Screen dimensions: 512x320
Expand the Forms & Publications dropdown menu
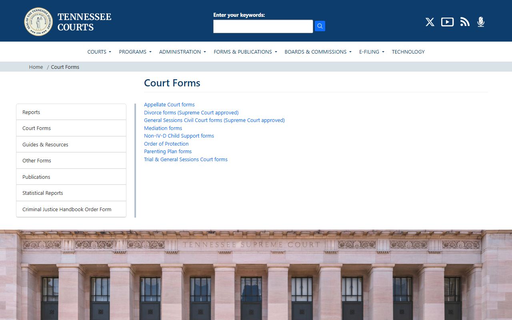(x=245, y=52)
